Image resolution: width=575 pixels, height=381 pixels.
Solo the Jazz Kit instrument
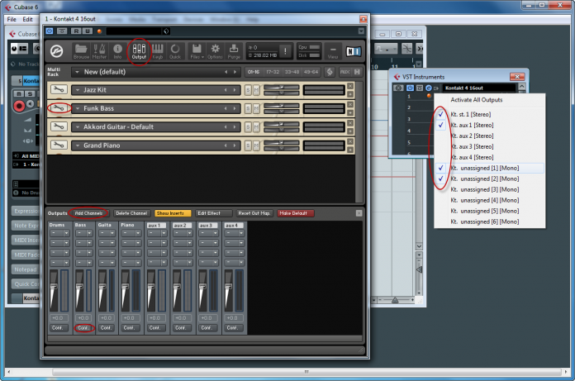pos(249,90)
